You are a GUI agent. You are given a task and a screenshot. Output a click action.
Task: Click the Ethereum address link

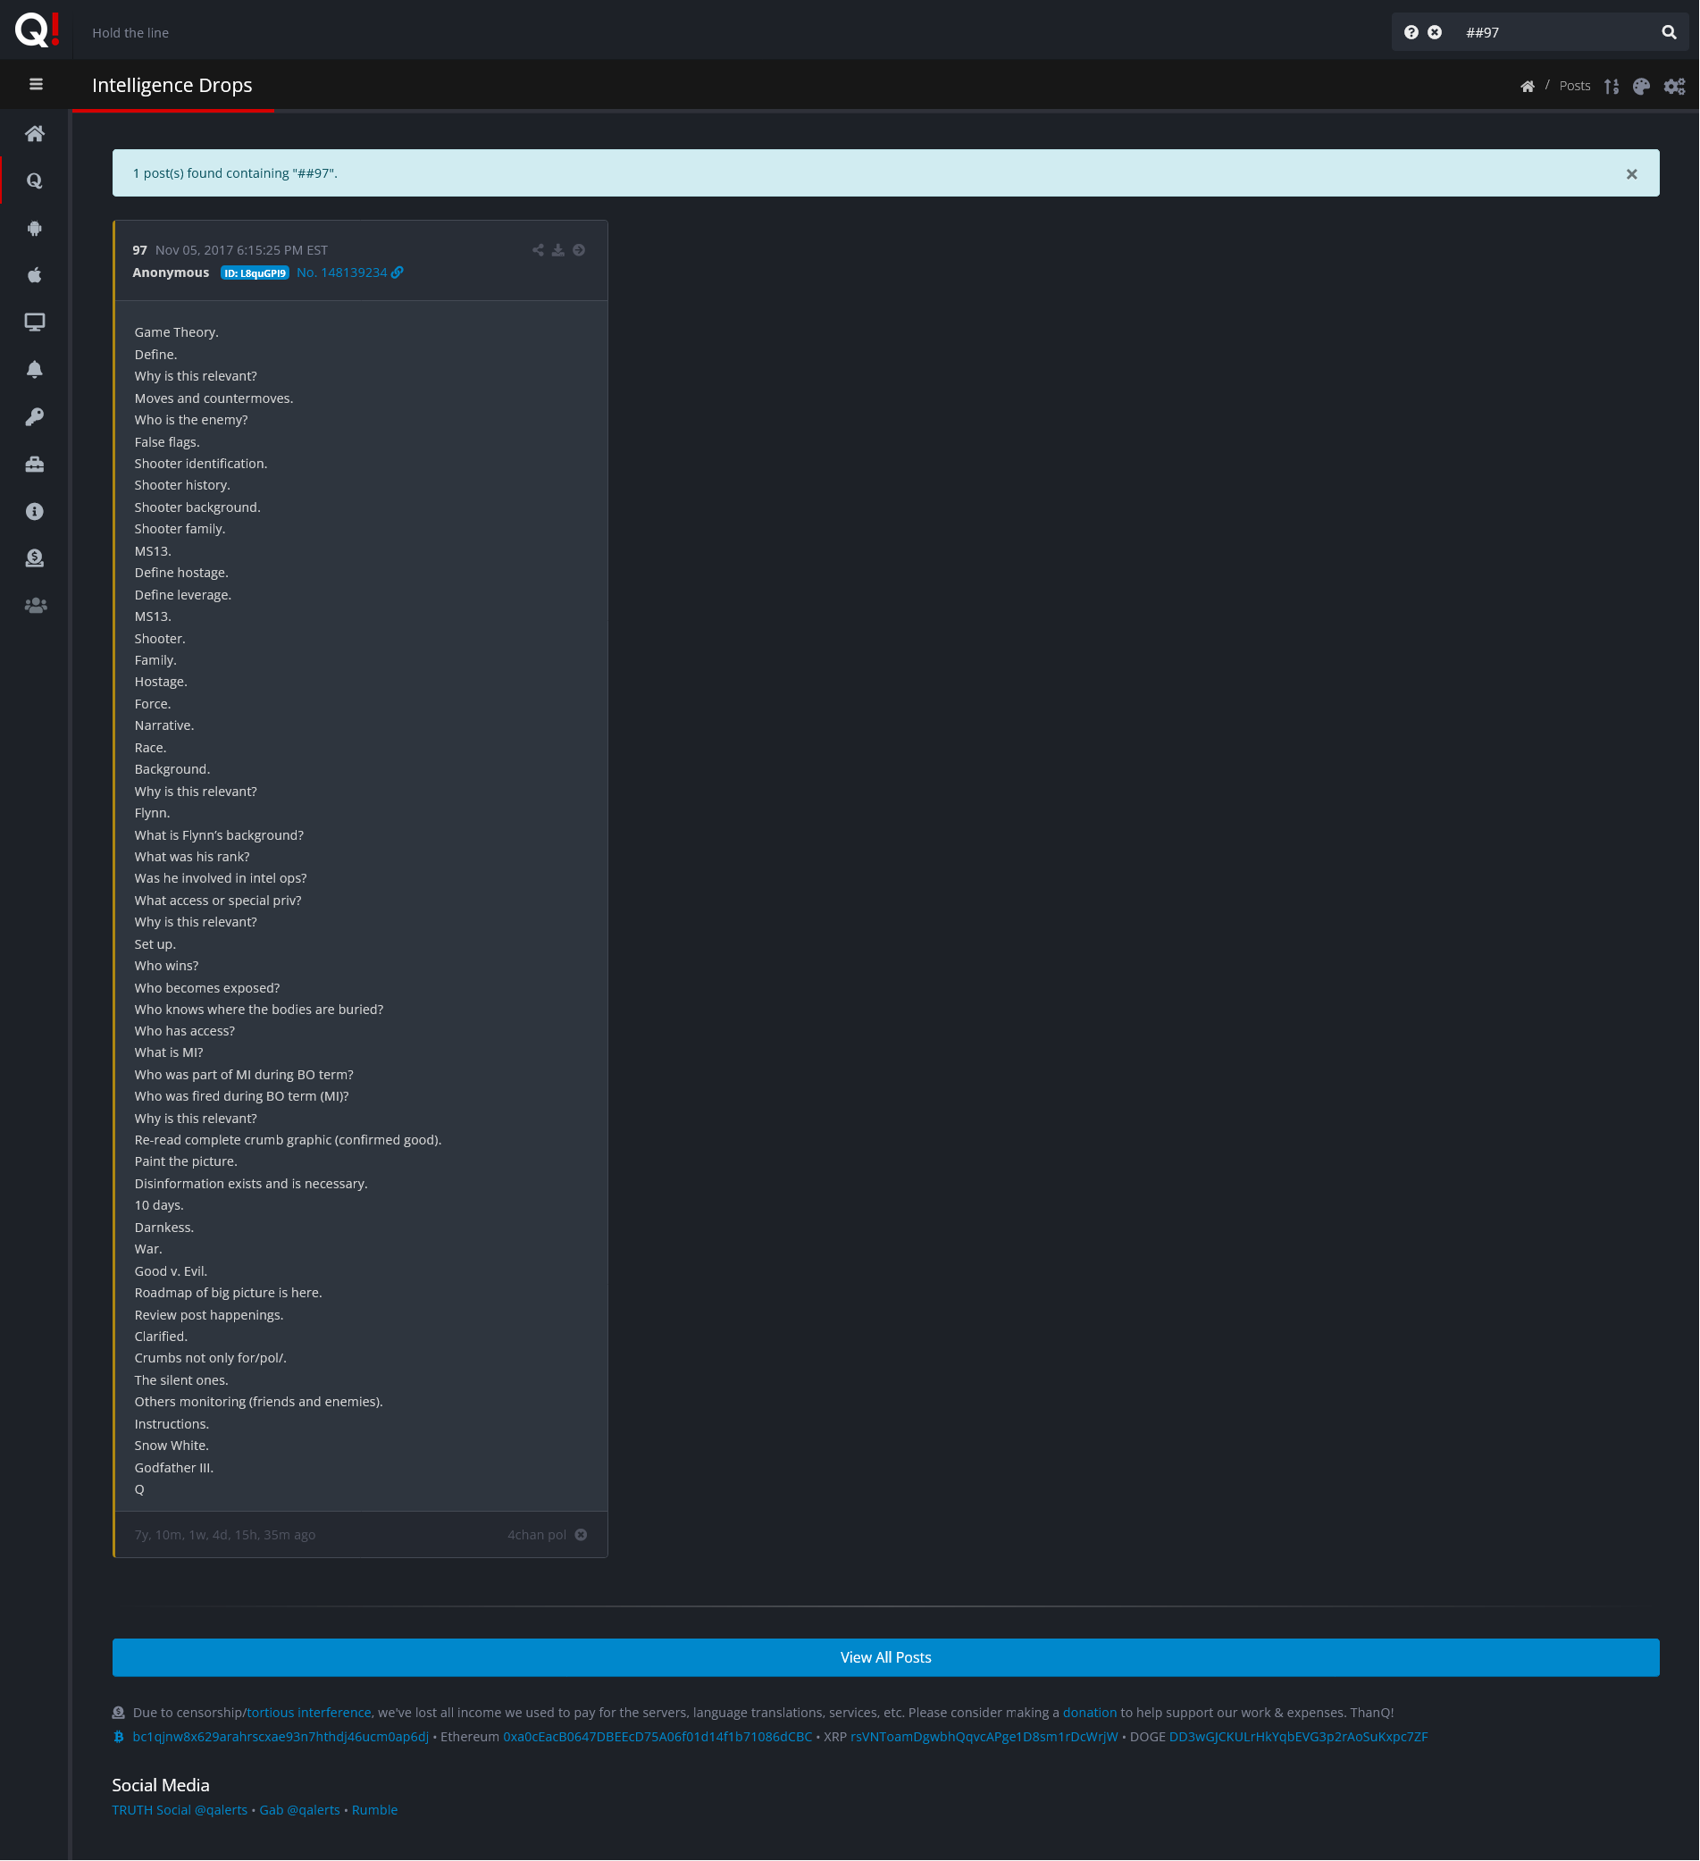658,1738
